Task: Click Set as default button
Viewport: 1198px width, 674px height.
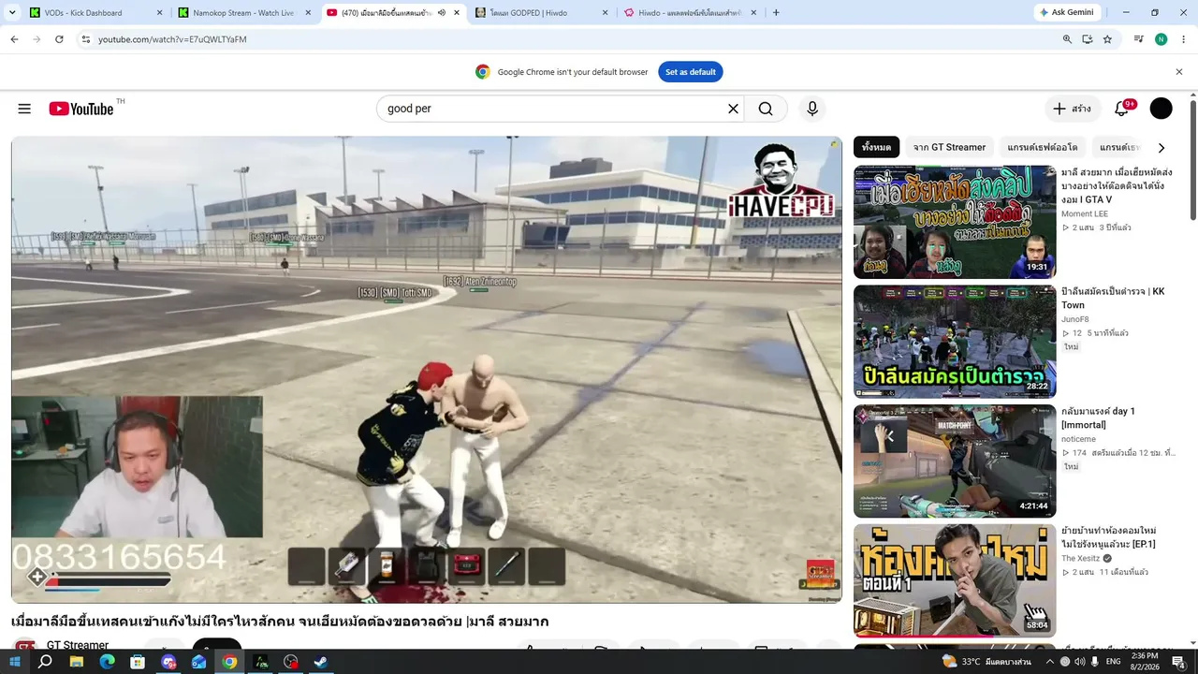Action: coord(691,72)
